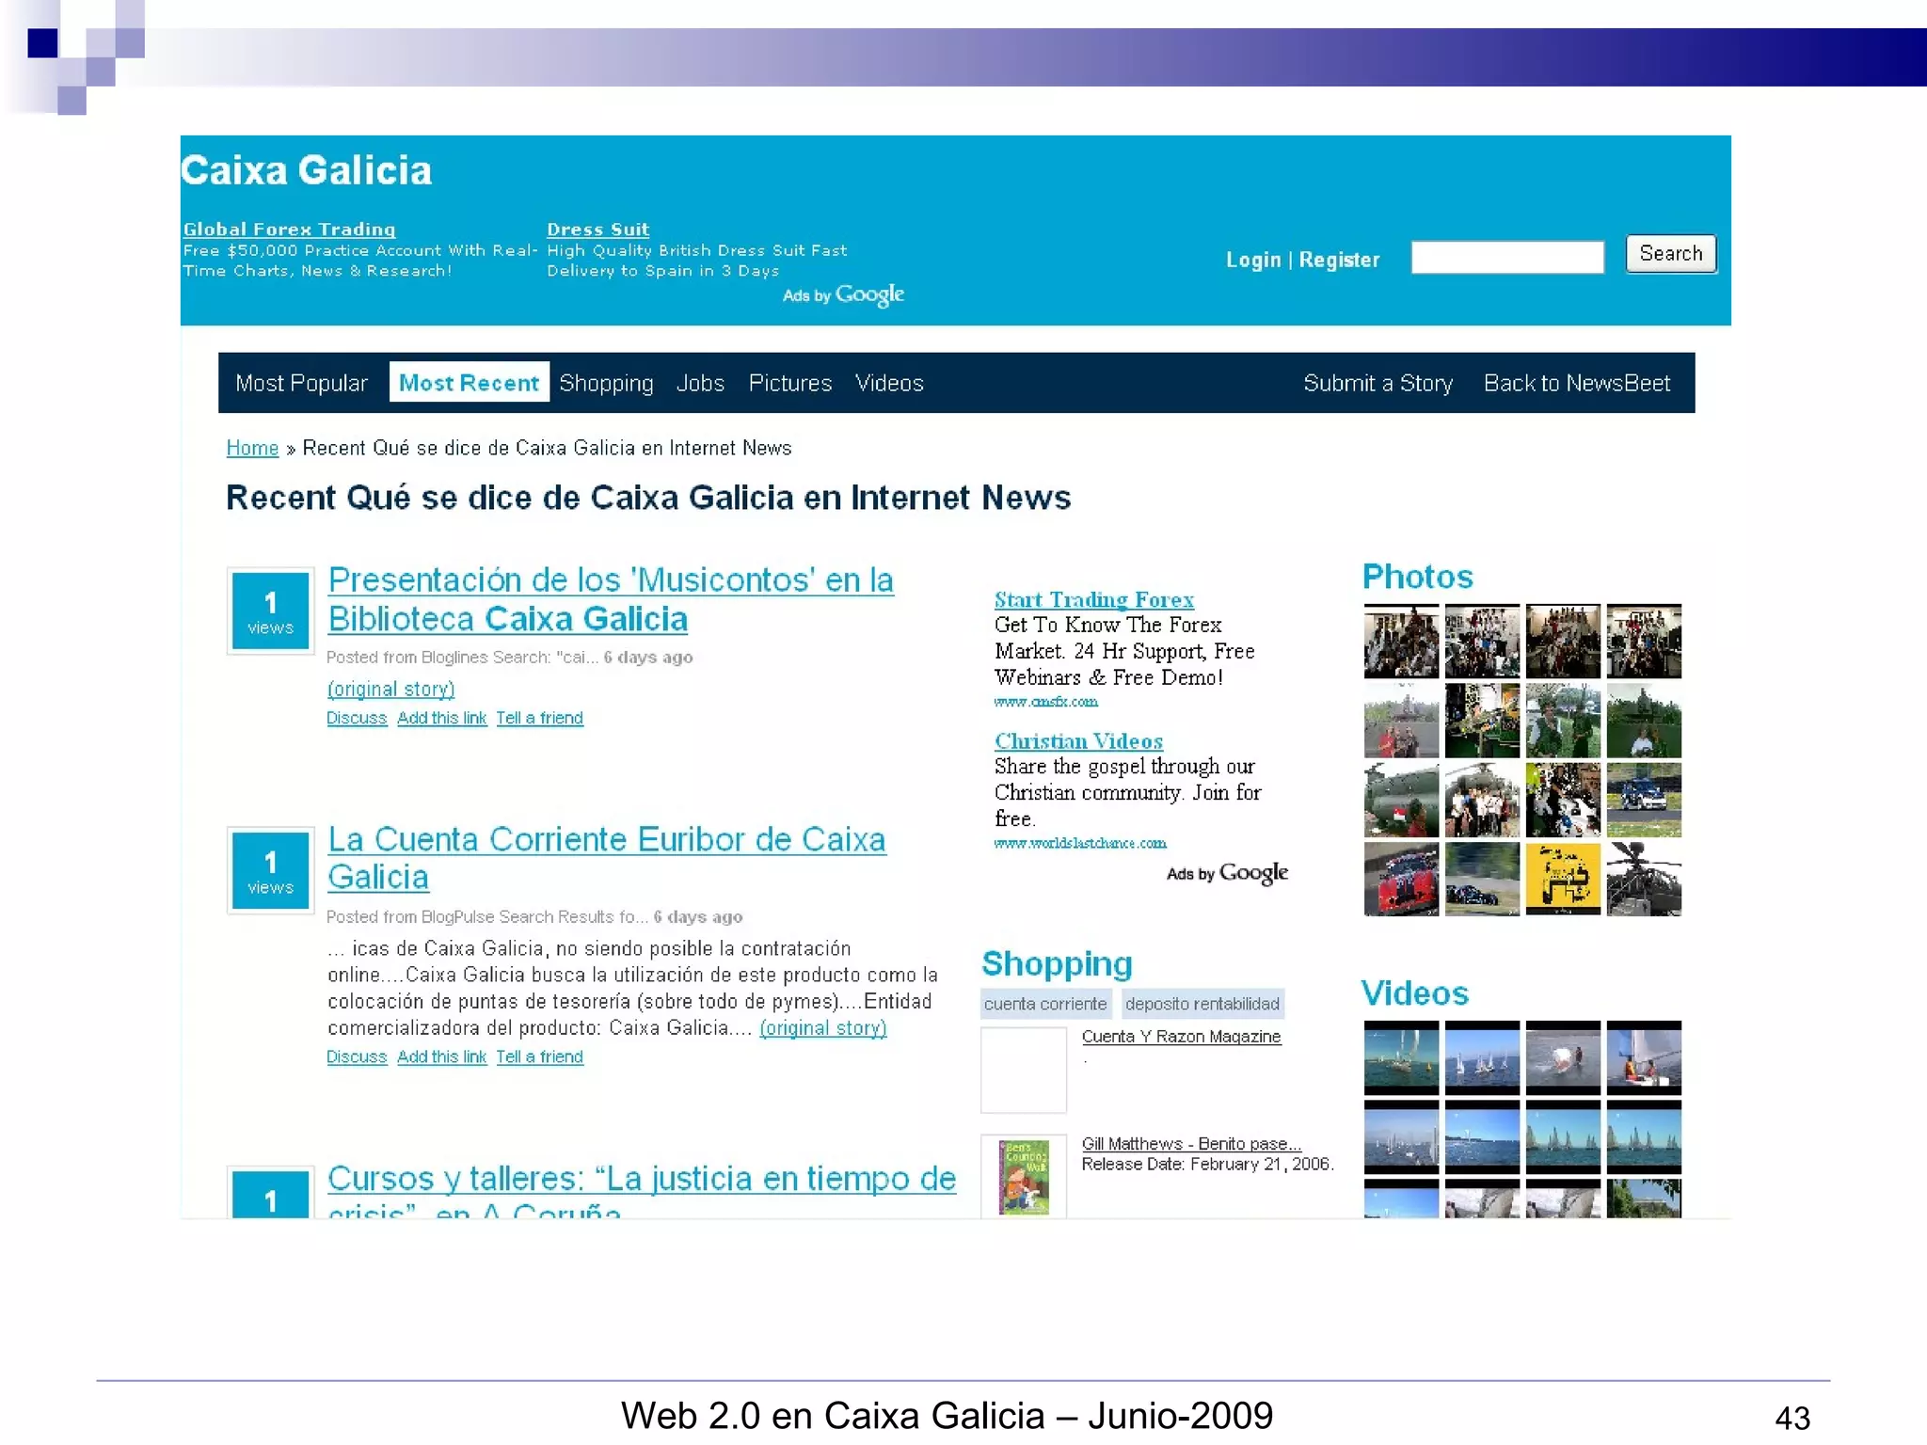Image resolution: width=1927 pixels, height=1445 pixels.
Task: Select the cuenta corriente shopping tag
Action: point(1044,1004)
